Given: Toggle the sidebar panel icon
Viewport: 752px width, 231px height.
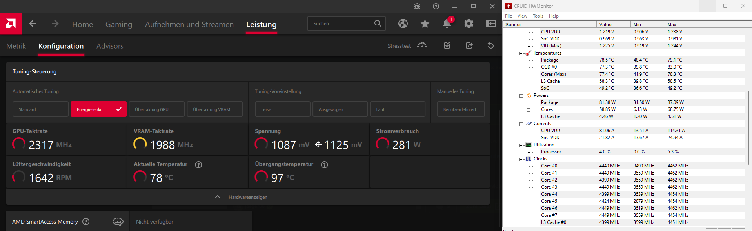Looking at the screenshot, I should [x=491, y=24].
